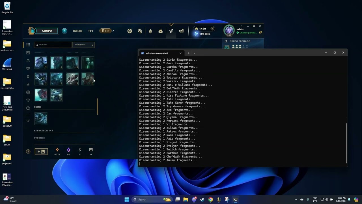Click the loot list scrollbar
This screenshot has width=362, height=204.
(x=98, y=107)
